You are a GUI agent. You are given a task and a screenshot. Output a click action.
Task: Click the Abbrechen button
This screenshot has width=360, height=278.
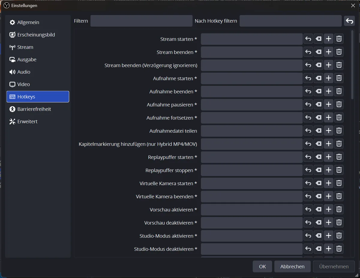292,267
